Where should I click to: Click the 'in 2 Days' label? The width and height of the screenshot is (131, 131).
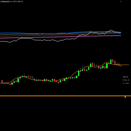coord(126,83)
